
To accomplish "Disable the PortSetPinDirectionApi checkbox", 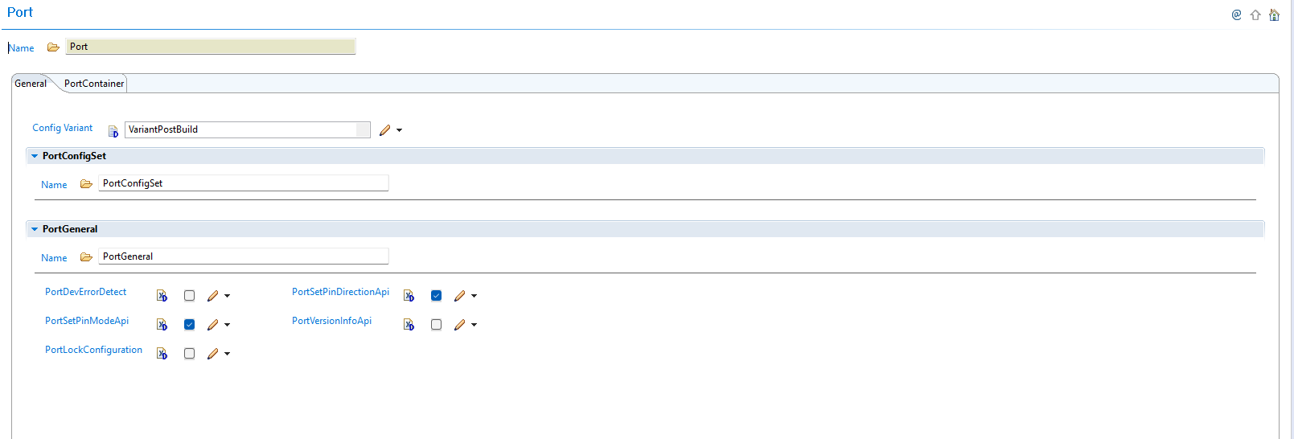I will (x=436, y=296).
